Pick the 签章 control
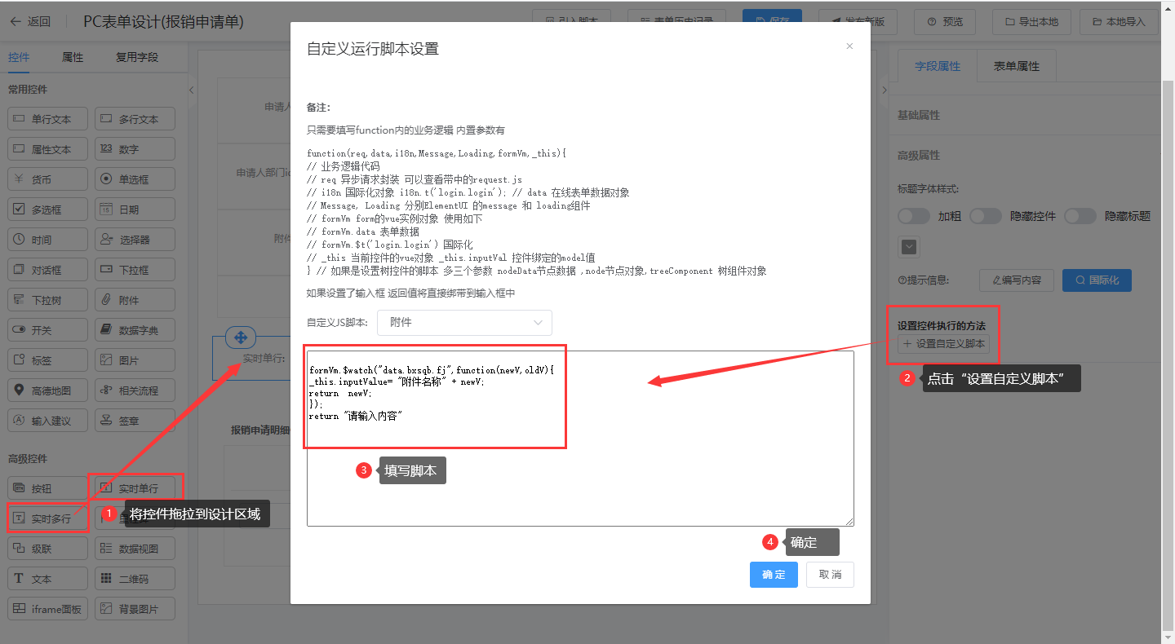 pos(135,421)
